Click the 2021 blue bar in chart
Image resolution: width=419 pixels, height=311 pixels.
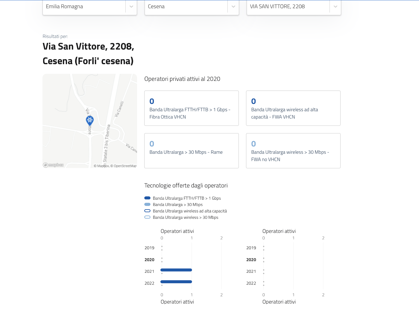(x=176, y=270)
